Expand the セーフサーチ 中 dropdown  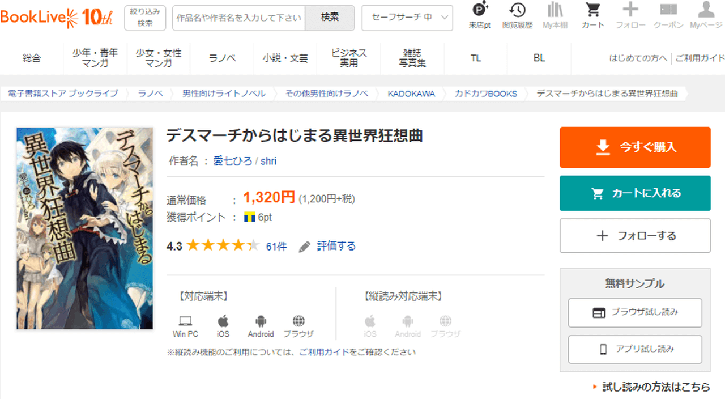click(x=407, y=18)
